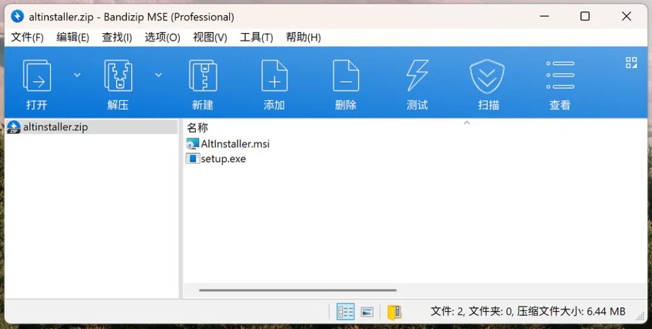Expand the dropdown arrow beside 打开
Screen dimensions: 652x329
point(77,75)
